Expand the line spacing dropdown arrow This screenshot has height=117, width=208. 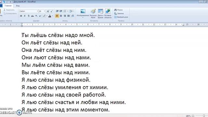[x=73, y=11]
